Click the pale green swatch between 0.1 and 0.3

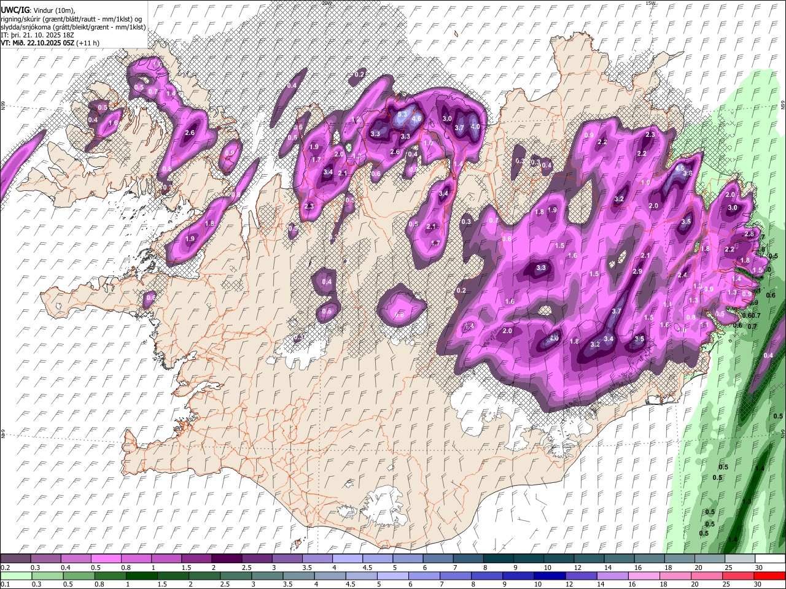[15, 576]
